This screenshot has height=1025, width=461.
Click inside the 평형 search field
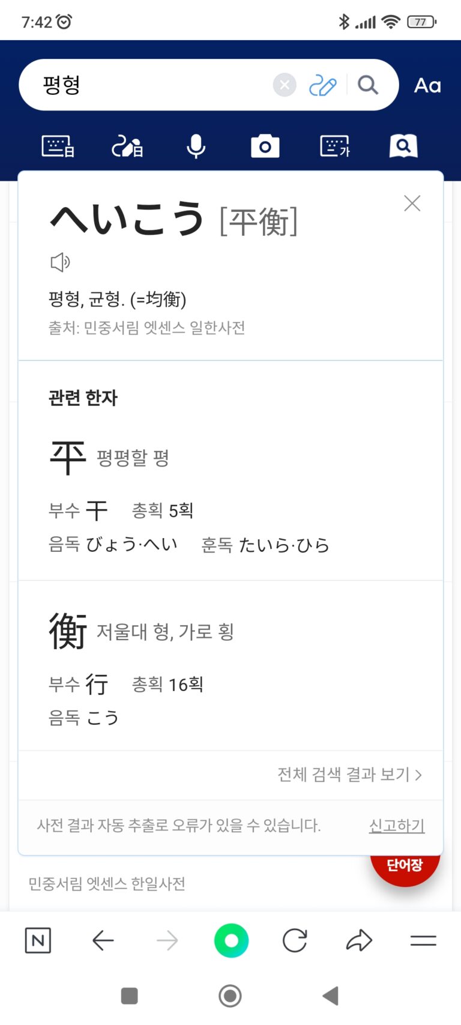point(150,85)
